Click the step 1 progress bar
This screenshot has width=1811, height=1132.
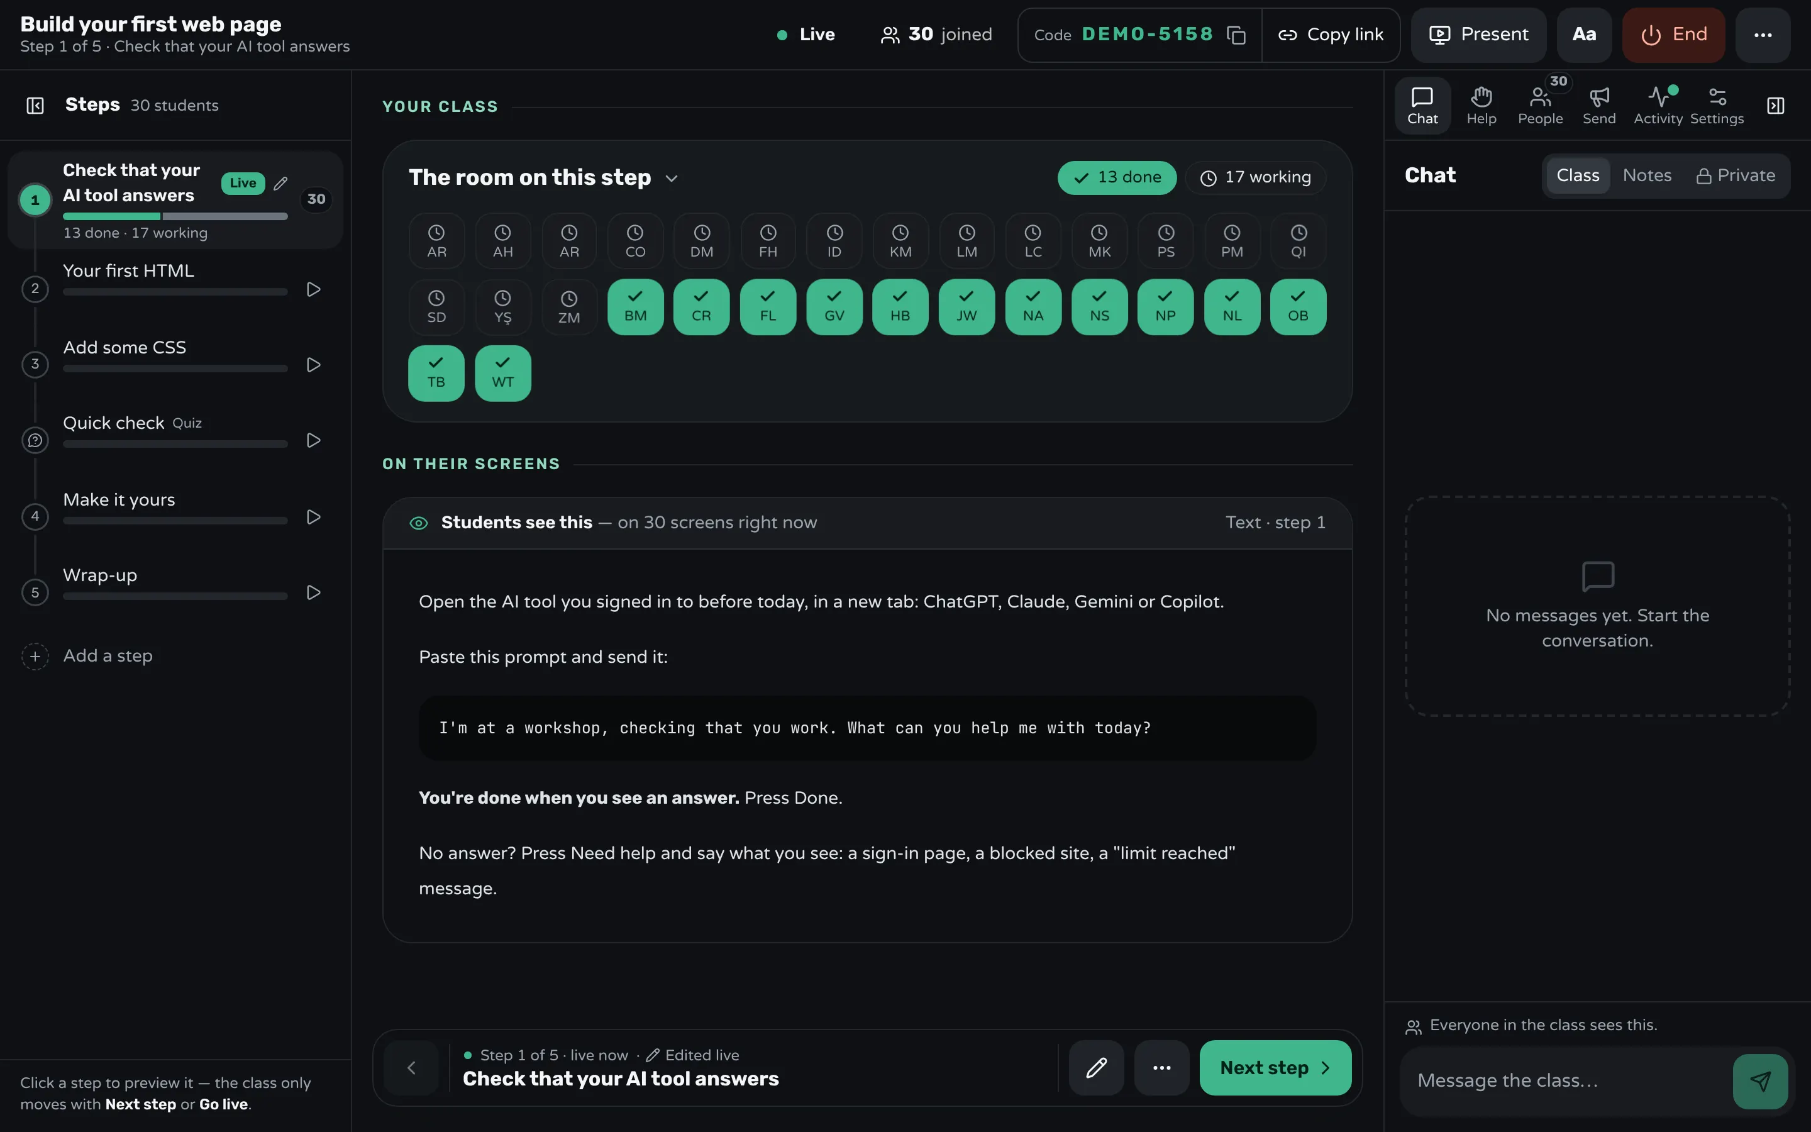click(175, 216)
